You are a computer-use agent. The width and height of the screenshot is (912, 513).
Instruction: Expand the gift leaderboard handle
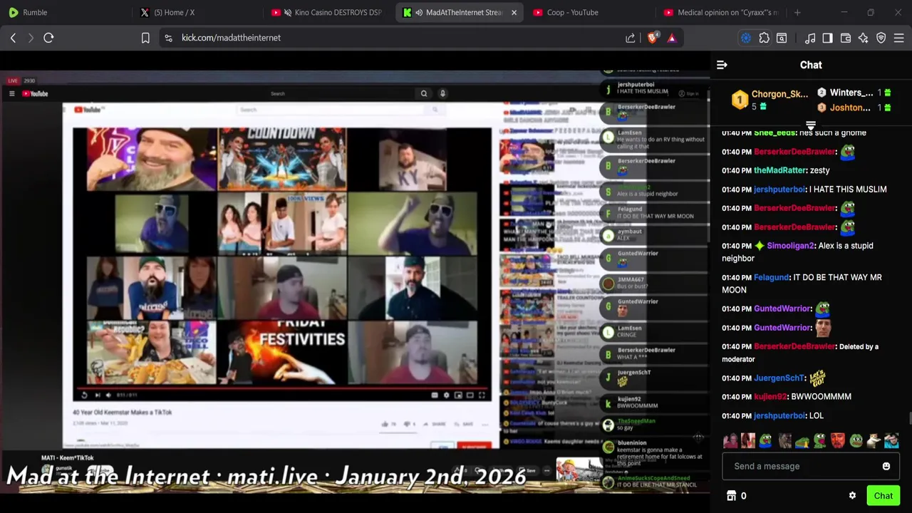click(811, 126)
